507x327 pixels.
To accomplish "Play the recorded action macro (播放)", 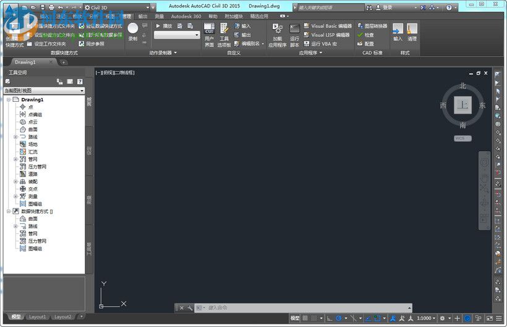I will point(164,26).
